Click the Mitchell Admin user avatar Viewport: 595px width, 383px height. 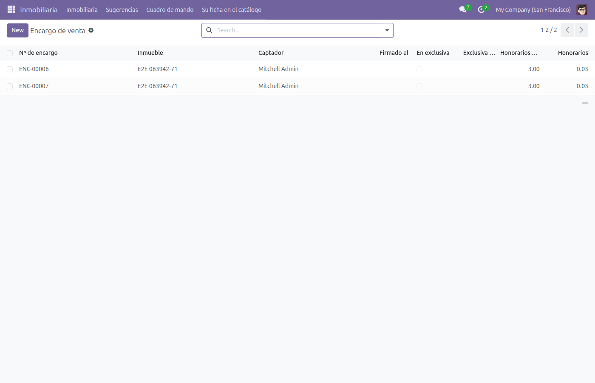(582, 9)
